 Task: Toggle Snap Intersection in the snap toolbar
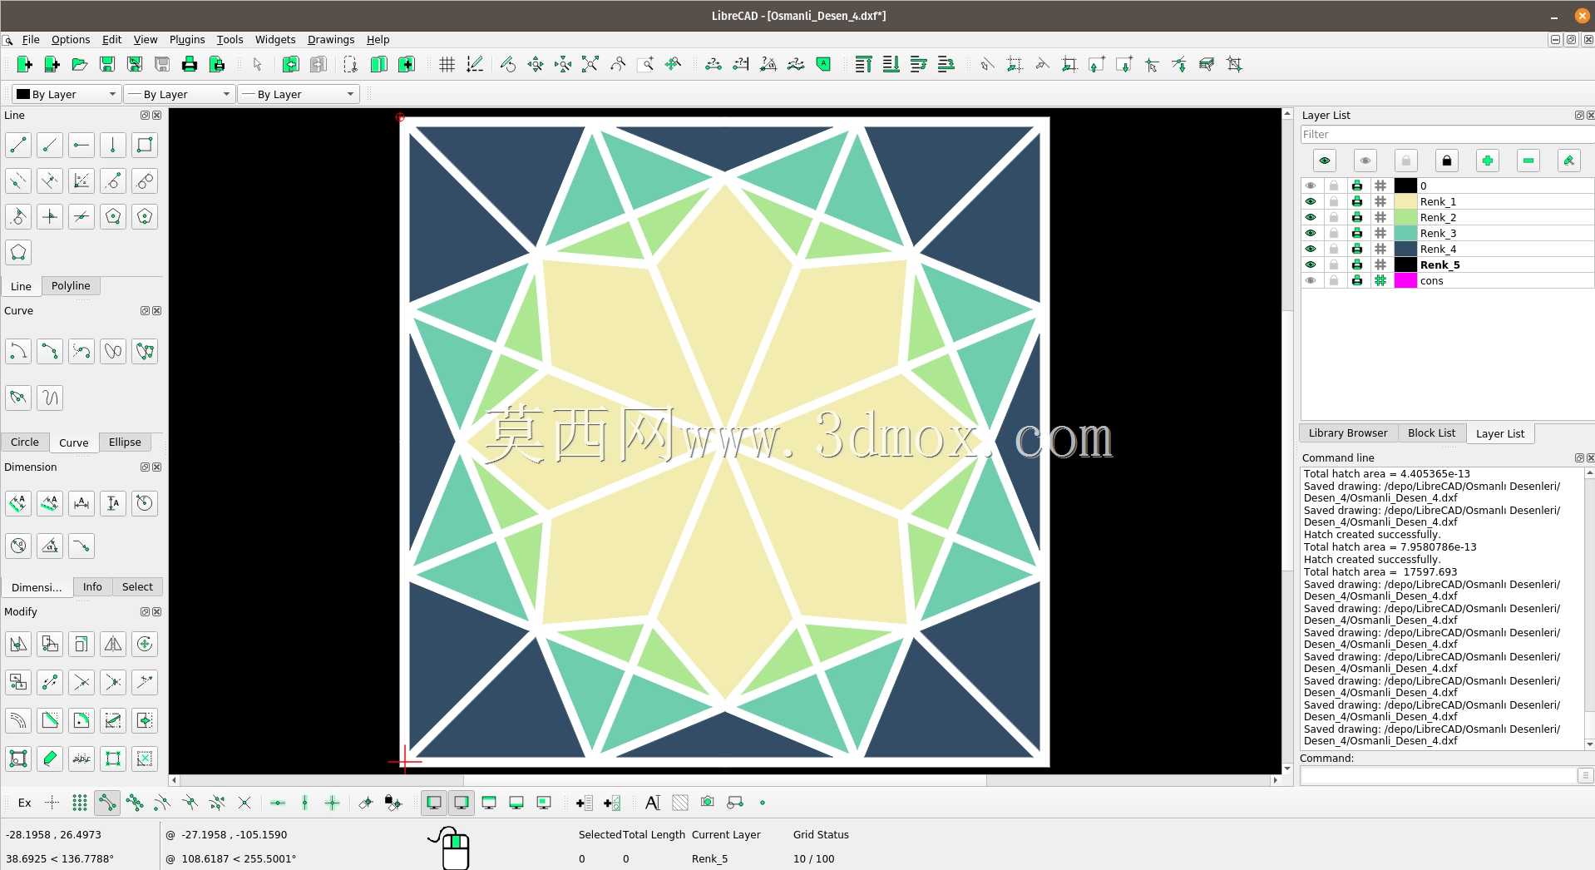coord(244,803)
